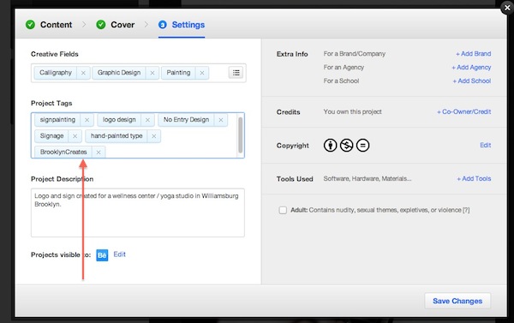Screen dimensions: 514x323
Task: Add a Co-Owner/Credit
Action: point(463,112)
